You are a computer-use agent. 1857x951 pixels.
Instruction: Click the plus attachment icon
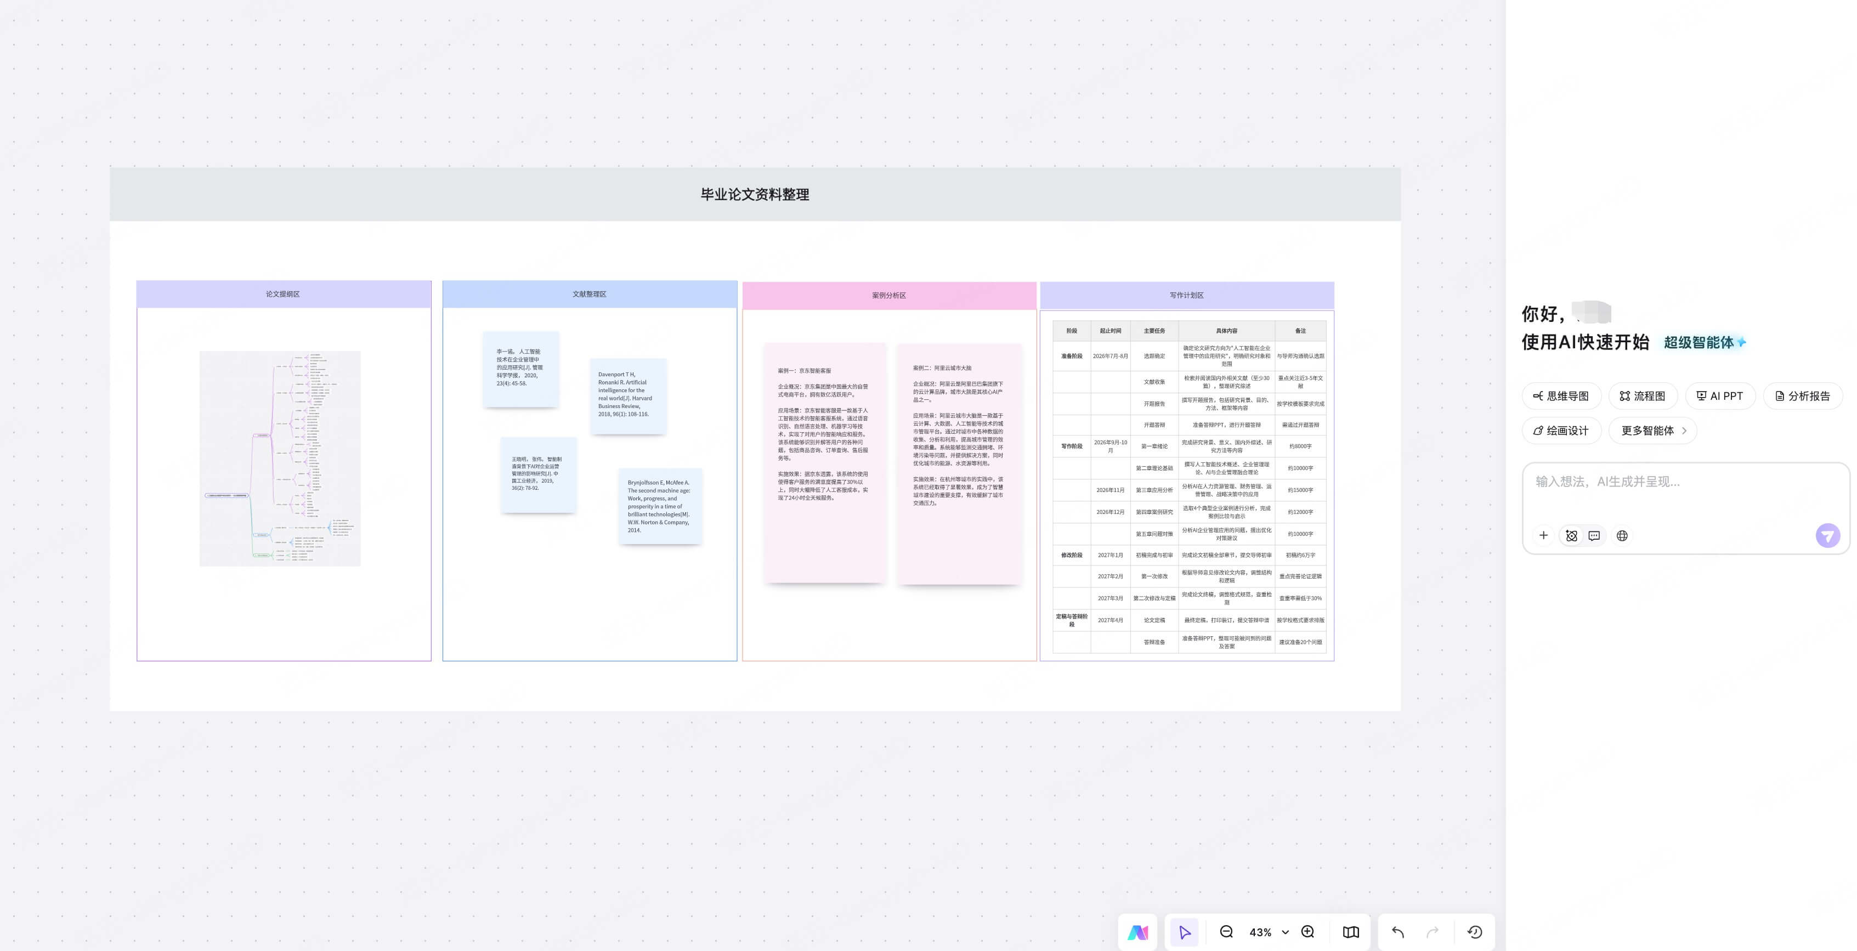click(x=1543, y=536)
